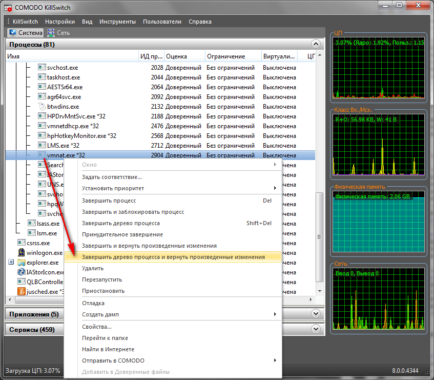This screenshot has height=380, width=434.
Task: Sort by the Имя column header
Action: pos(72,56)
